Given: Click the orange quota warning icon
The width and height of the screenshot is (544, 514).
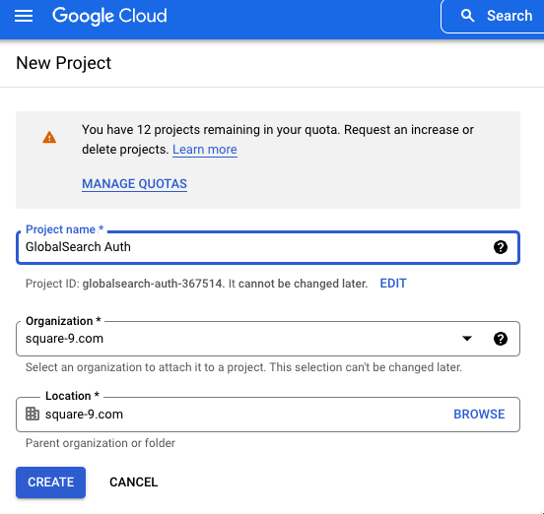Looking at the screenshot, I should [49, 137].
